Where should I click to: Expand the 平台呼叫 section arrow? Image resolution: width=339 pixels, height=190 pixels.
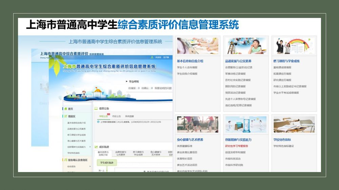pos(126,81)
